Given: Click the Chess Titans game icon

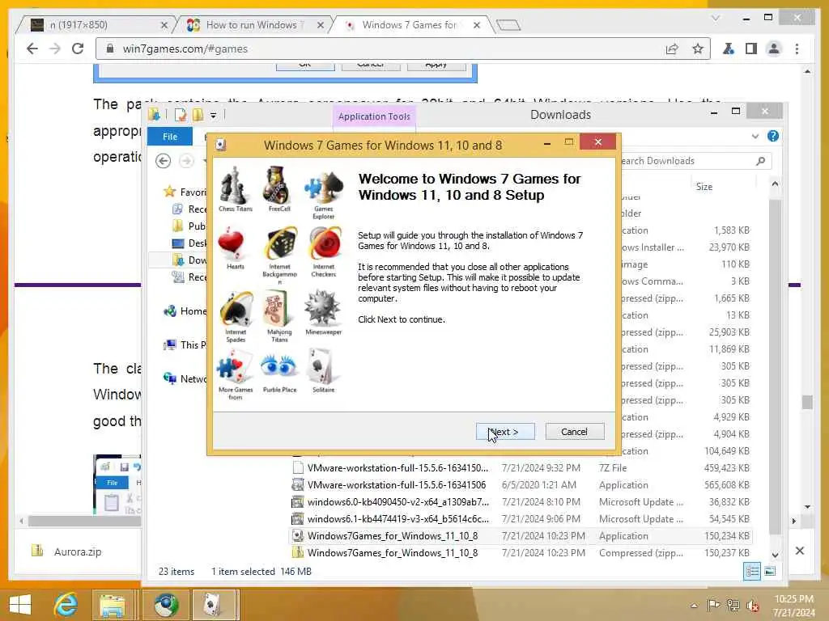Looking at the screenshot, I should click(236, 186).
